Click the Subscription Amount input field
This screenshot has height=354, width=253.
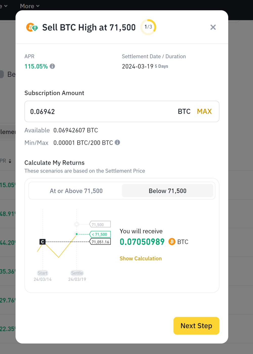[x=101, y=112]
